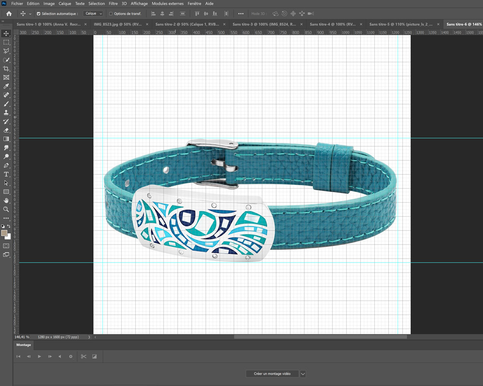Click the zoom percentage field in status bar
483x386 pixels.
tap(22, 337)
